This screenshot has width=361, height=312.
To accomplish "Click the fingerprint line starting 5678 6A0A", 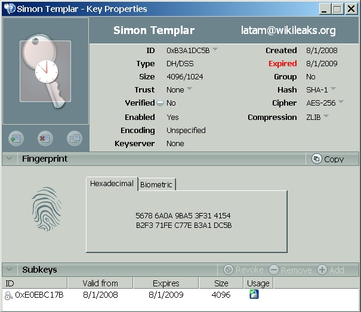I will pyautogui.click(x=183, y=215).
